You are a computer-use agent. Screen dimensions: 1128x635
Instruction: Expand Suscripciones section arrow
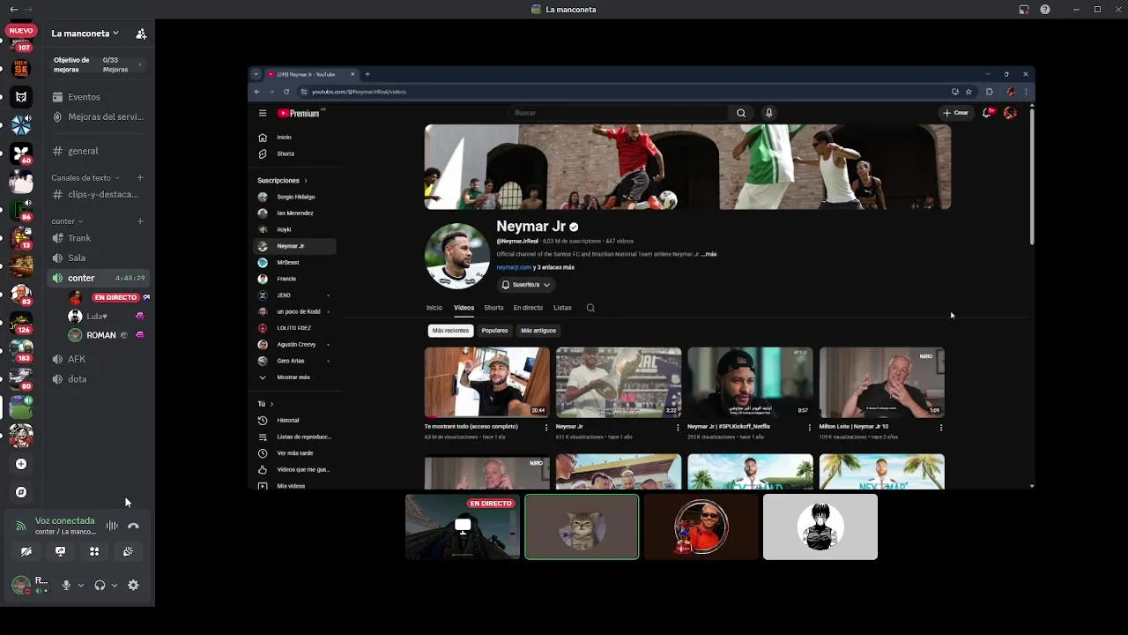tap(306, 181)
